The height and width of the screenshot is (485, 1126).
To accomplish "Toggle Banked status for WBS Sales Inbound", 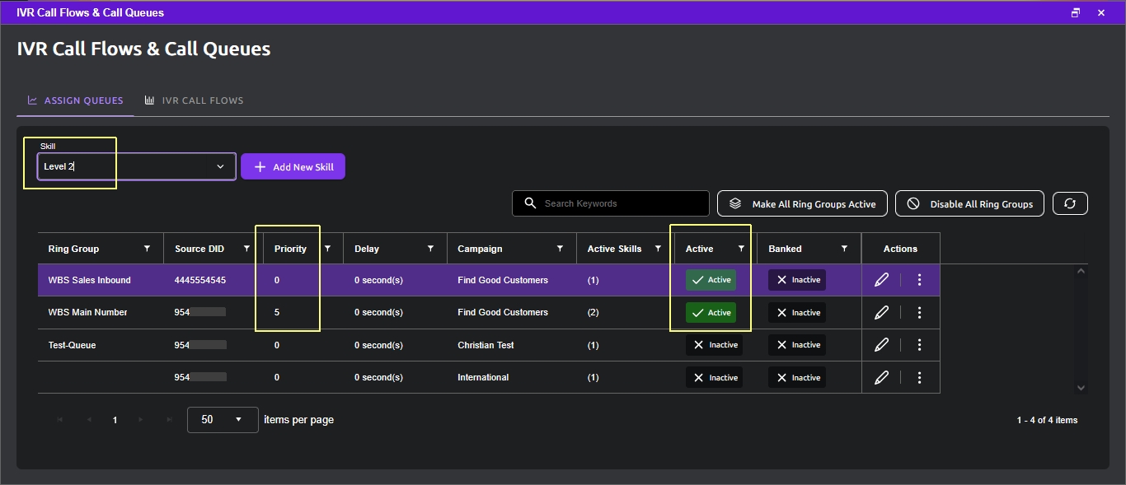I will point(797,280).
